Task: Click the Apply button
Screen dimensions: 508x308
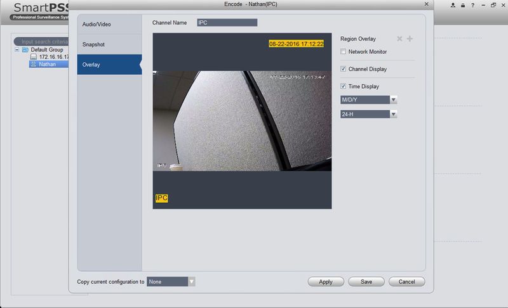Action: pyautogui.click(x=326, y=282)
